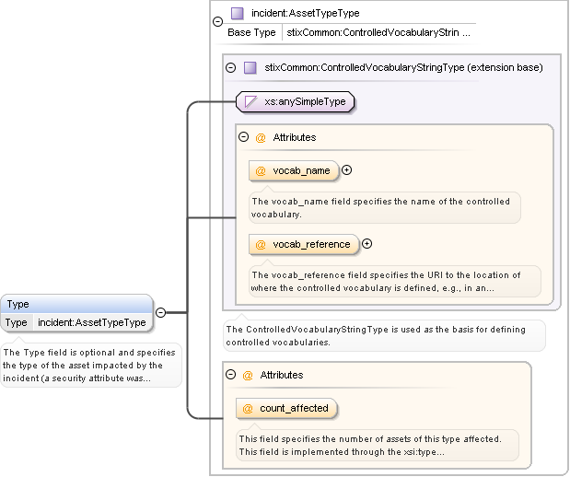Open the incident:AssetTypeType link in Type box
Viewport: 570px width, 477px height.
tap(92, 323)
